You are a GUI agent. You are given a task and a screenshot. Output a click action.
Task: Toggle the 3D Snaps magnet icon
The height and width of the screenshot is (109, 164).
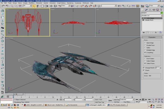82,6
